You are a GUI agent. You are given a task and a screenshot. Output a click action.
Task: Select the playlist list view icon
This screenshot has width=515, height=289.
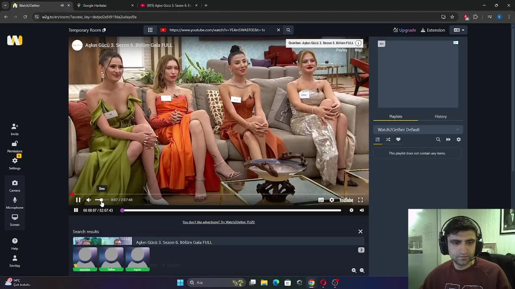coord(378,139)
